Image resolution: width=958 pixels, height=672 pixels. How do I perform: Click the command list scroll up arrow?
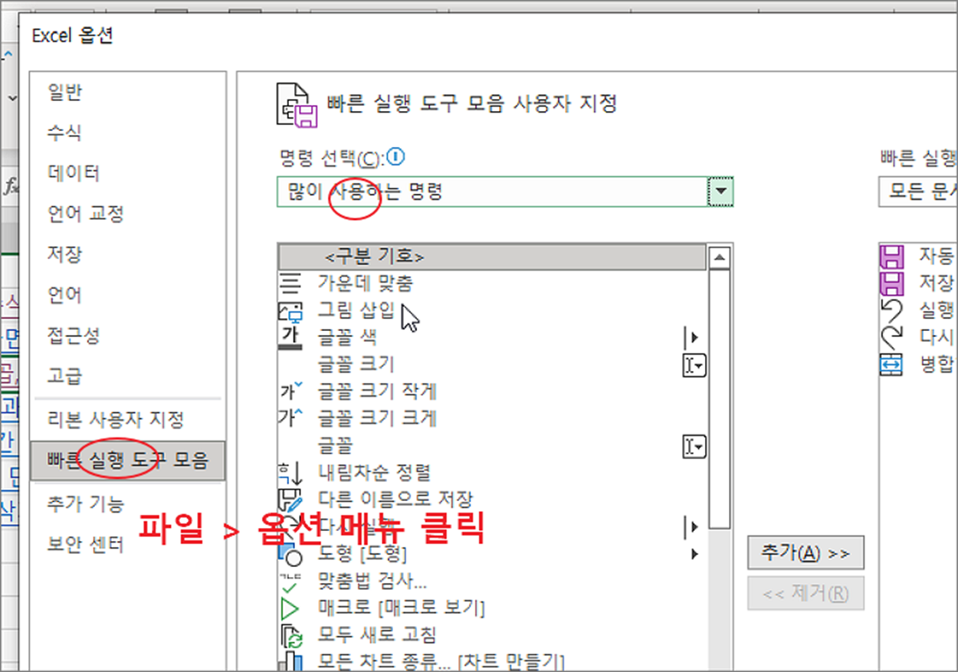(x=719, y=257)
